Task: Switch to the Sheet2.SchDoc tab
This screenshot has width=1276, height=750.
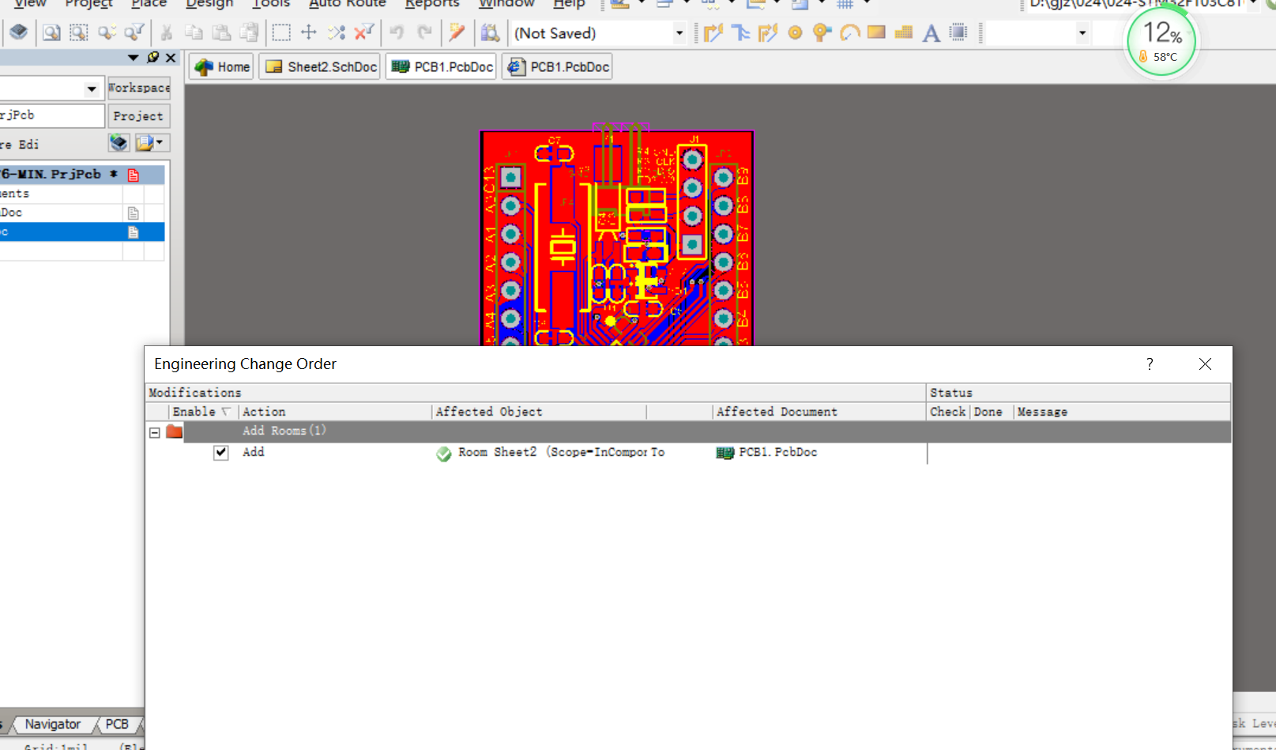Action: 320,67
